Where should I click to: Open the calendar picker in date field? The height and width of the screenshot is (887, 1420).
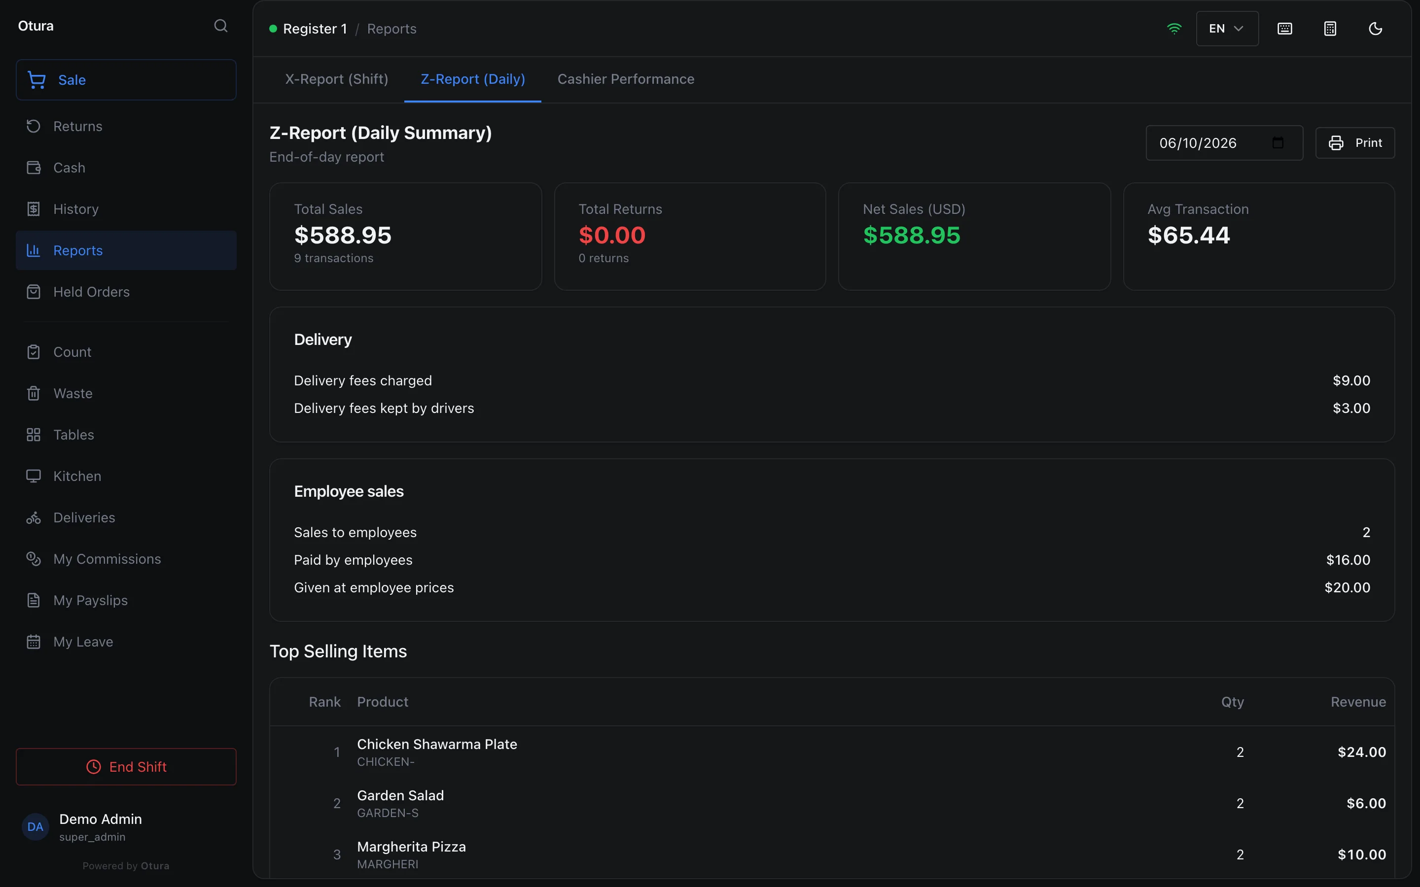(1278, 142)
